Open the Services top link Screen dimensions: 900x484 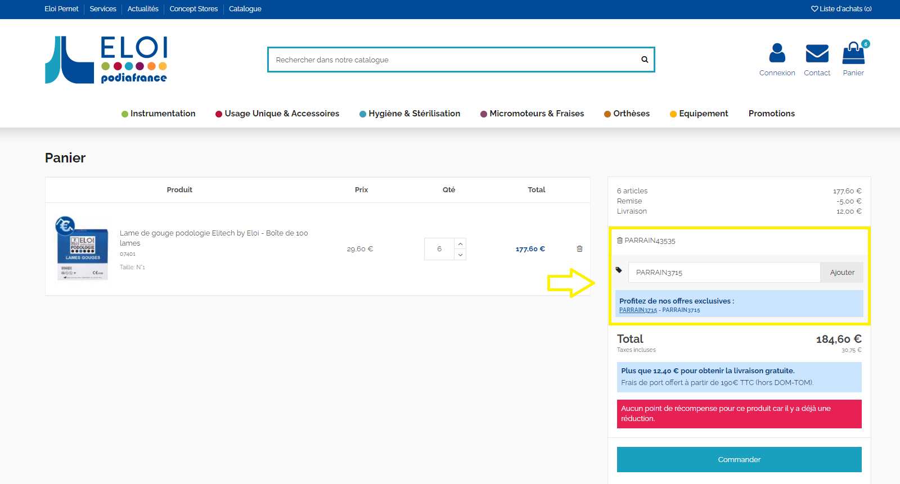[x=103, y=8]
